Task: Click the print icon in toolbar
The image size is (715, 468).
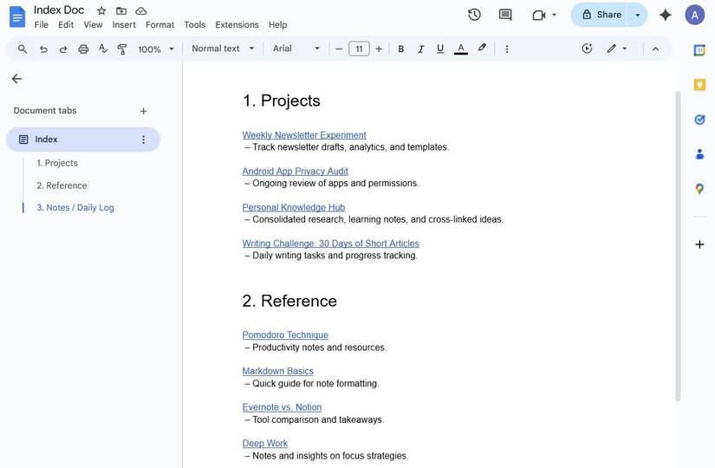Action: pos(83,49)
